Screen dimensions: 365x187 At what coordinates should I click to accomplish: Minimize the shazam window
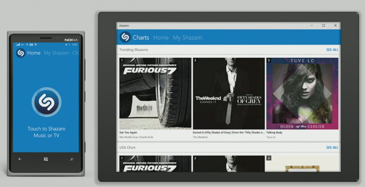(x=312, y=25)
